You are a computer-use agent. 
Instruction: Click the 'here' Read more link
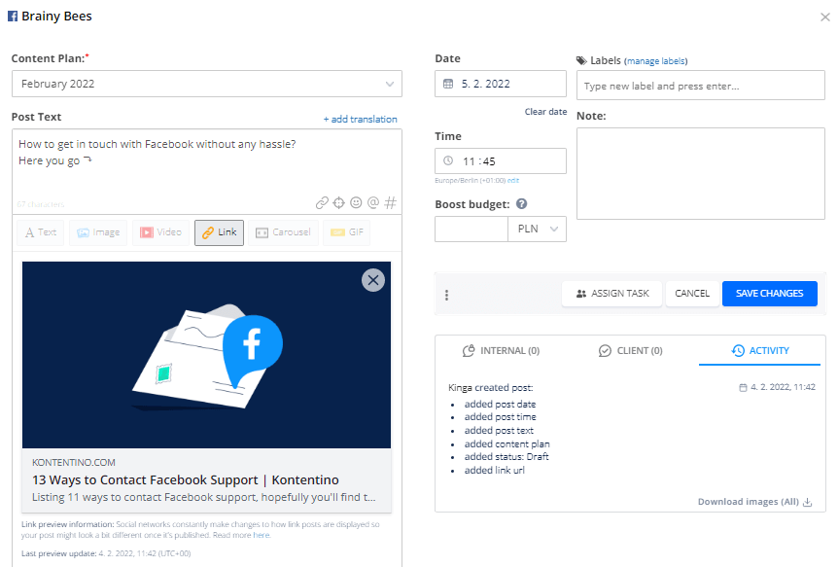[x=262, y=535]
